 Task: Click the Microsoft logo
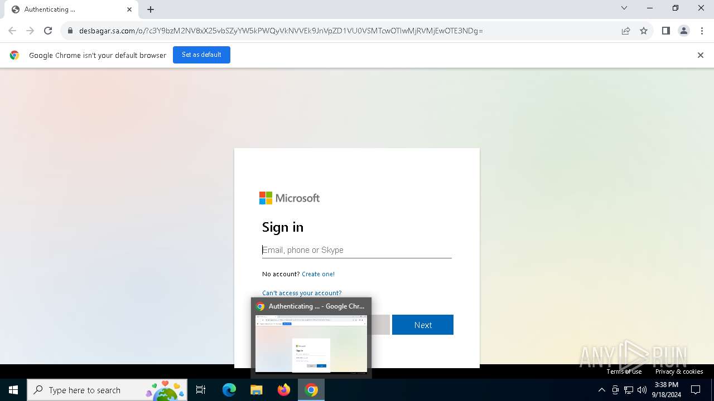[x=290, y=198]
